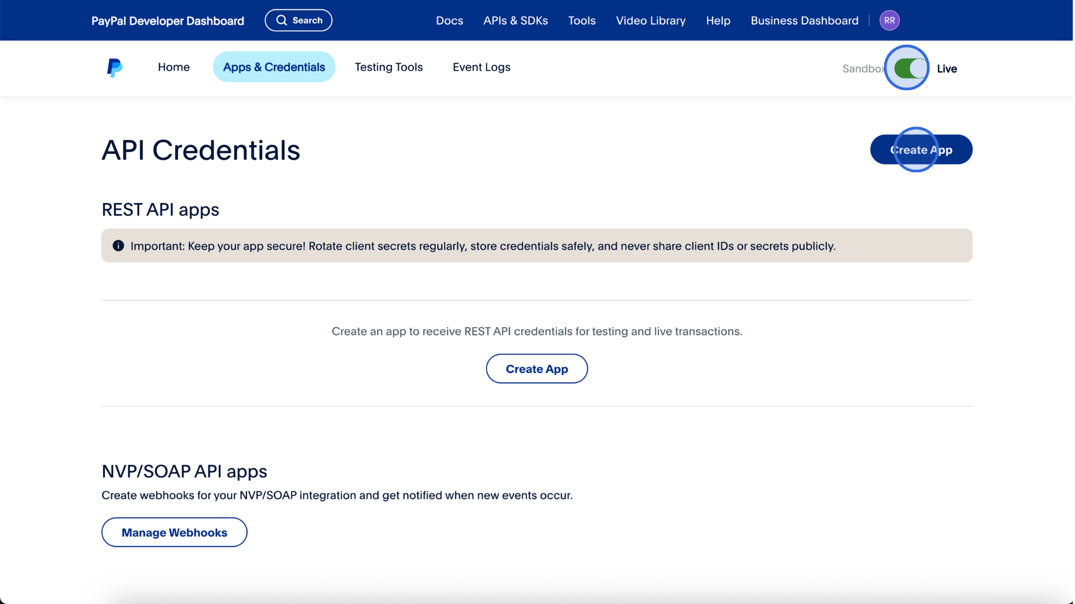Open APIs & SDKs menu
Screen dimensions: 1075x604
click(x=516, y=21)
